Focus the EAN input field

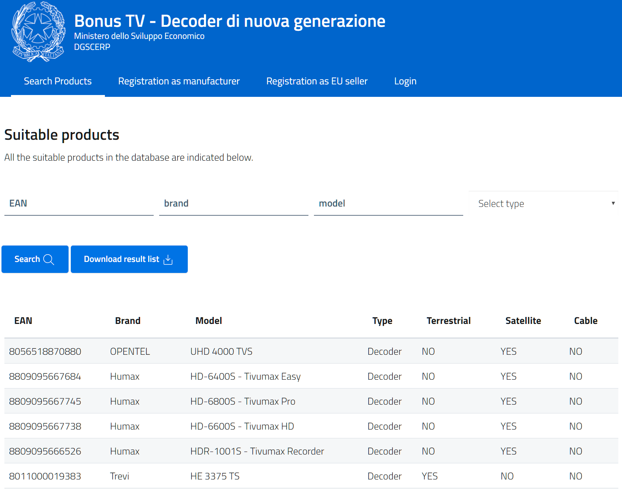tap(79, 204)
